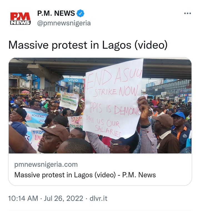
Task: Open the three-dot more options menu
Action: 187,13
